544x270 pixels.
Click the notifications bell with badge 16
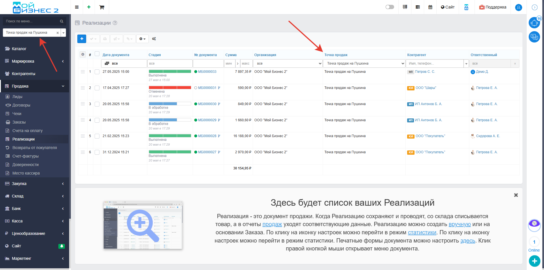(x=534, y=23)
